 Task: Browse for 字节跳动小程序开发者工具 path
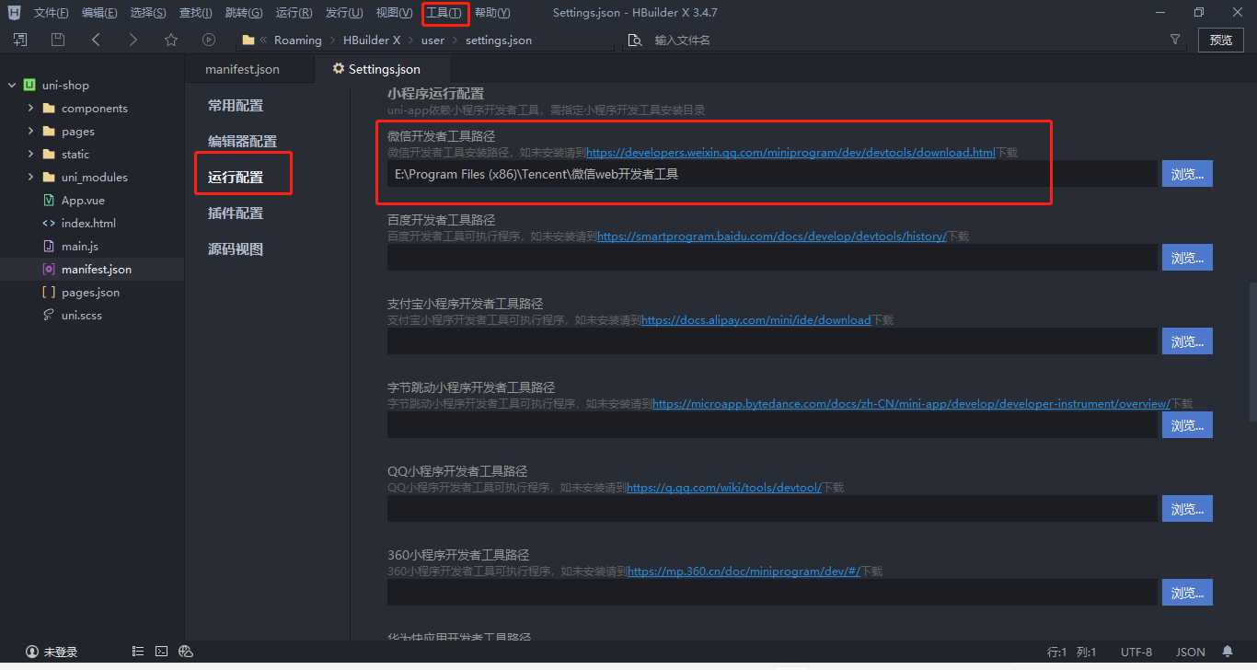[x=1187, y=425]
